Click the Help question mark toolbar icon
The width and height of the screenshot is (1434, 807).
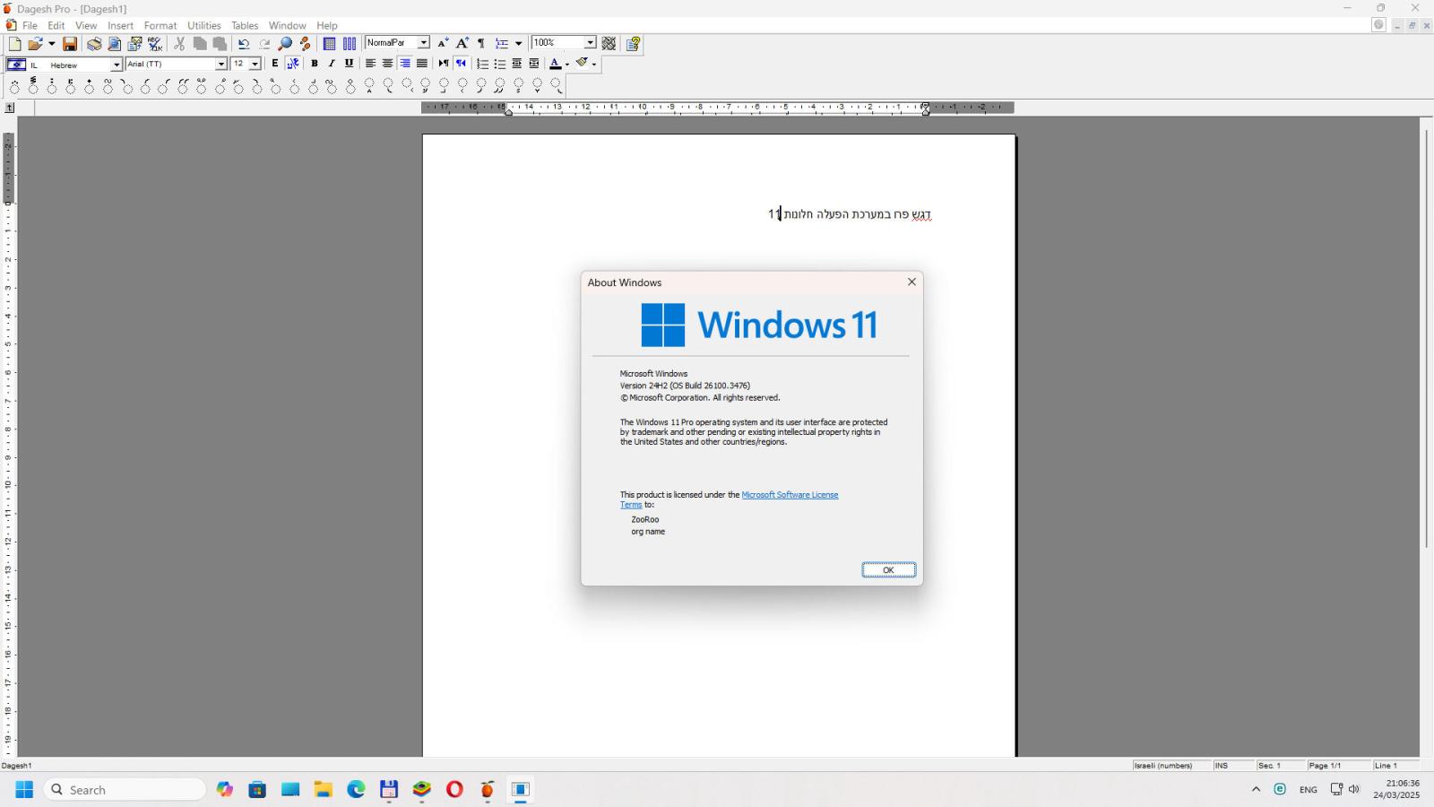[634, 44]
